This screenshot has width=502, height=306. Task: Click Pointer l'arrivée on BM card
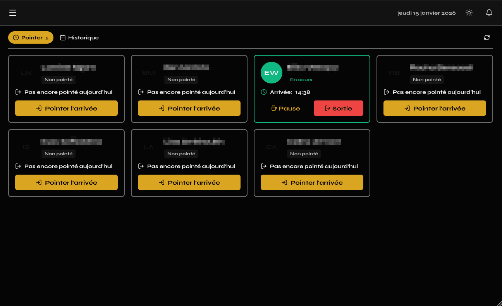pos(189,108)
